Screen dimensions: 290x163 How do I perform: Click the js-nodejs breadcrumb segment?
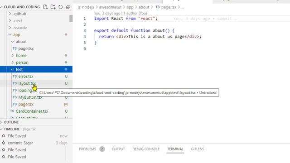(x=86, y=7)
